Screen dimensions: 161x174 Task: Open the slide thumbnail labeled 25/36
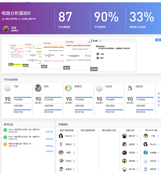(x=52, y=55)
